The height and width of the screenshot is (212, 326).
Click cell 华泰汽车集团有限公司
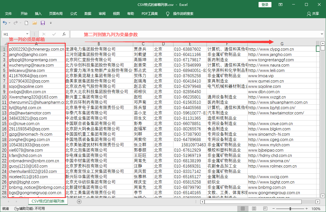(x=99, y=113)
